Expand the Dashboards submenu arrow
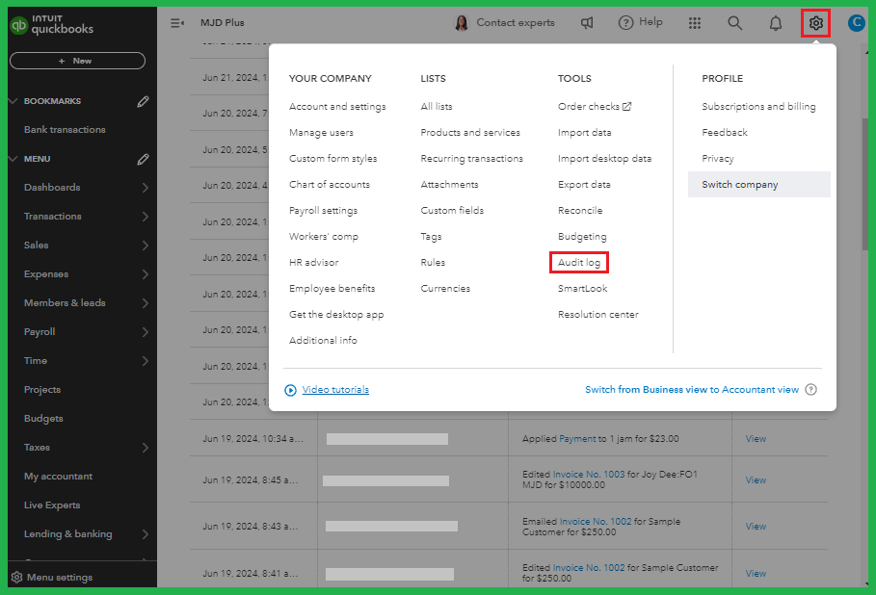The width and height of the screenshot is (876, 595). 146,188
